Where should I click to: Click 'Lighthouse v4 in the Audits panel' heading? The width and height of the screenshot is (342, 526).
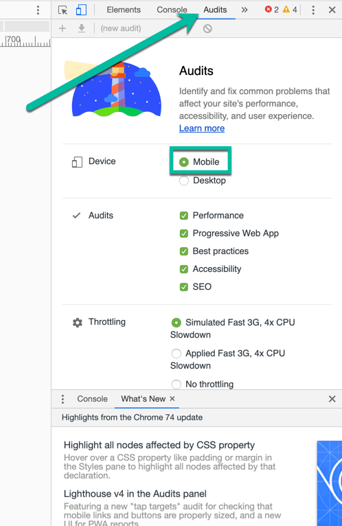(135, 494)
